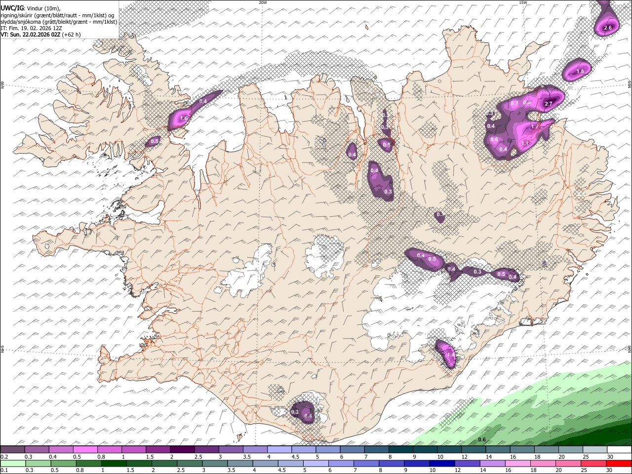Pick the purple lower scale swatch at 12
The height and width of the screenshot is (474, 632).
[x=467, y=464]
